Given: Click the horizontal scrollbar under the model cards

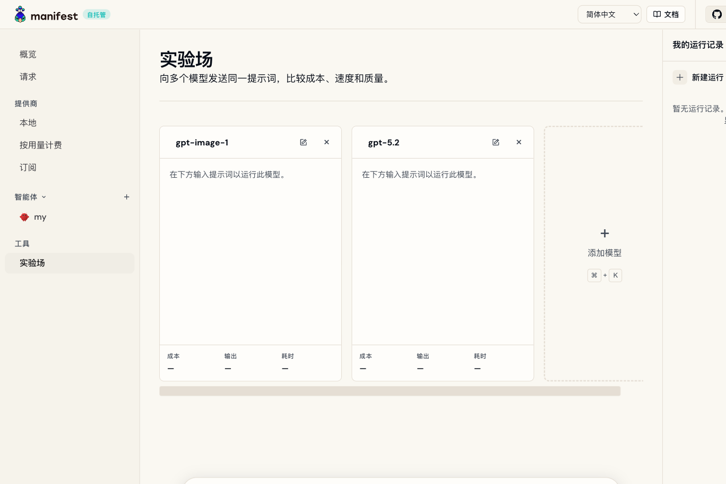Looking at the screenshot, I should point(390,391).
